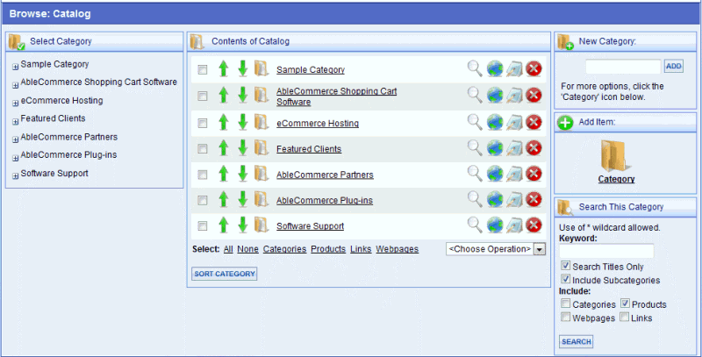Click the edit icon in Software Support row
Image resolution: width=702 pixels, height=357 pixels.
coord(514,225)
